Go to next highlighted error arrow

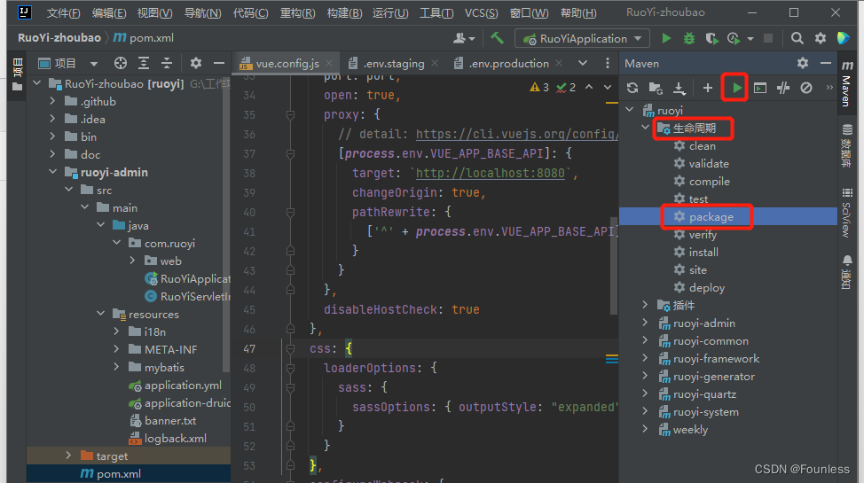coord(608,87)
